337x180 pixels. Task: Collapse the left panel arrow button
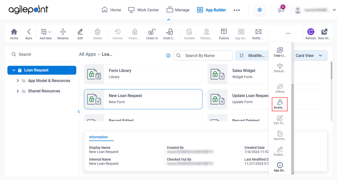[x=79, y=112]
